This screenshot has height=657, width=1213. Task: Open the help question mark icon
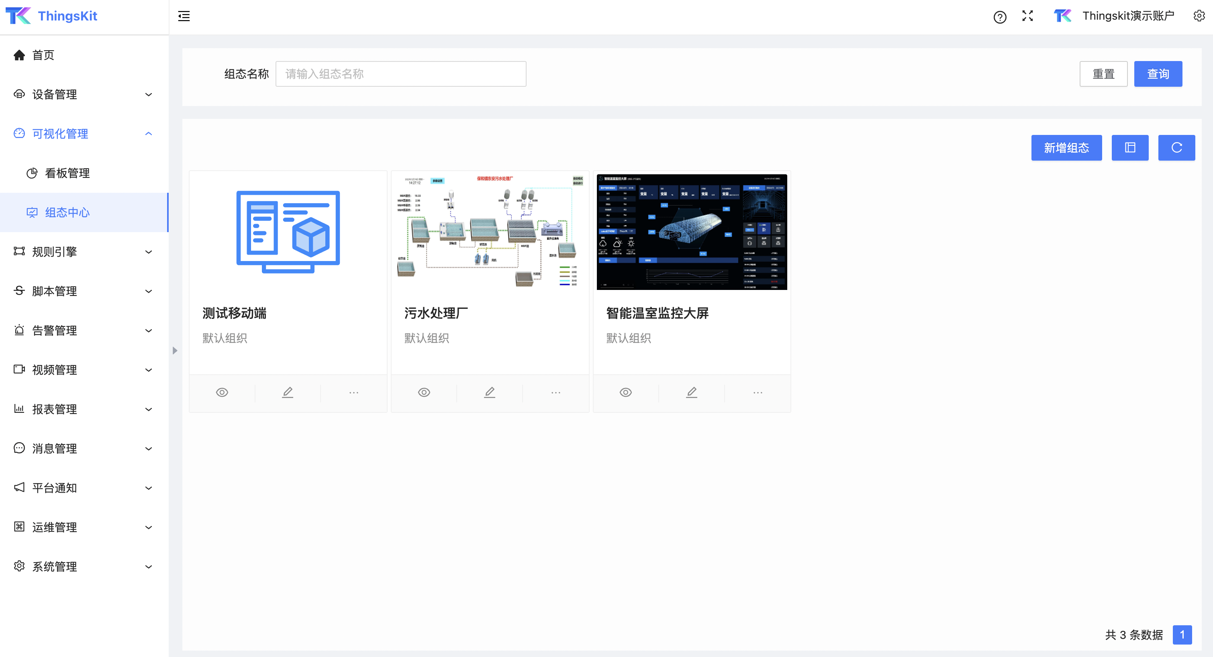click(1000, 17)
